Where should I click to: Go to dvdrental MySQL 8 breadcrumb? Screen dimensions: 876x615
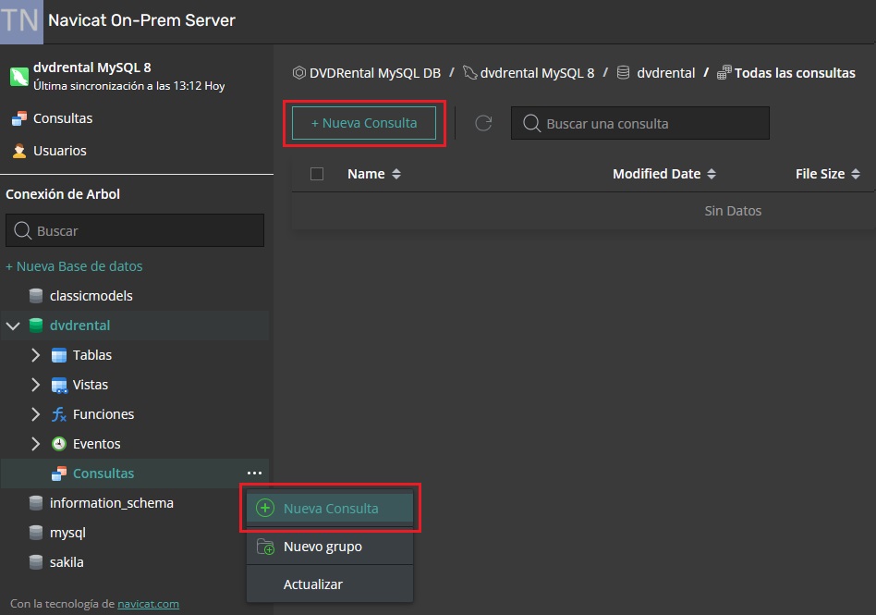pyautogui.click(x=537, y=73)
